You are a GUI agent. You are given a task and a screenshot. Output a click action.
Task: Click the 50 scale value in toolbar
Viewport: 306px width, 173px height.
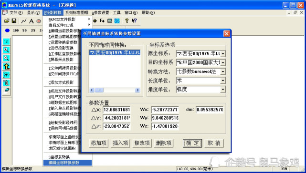24,31
